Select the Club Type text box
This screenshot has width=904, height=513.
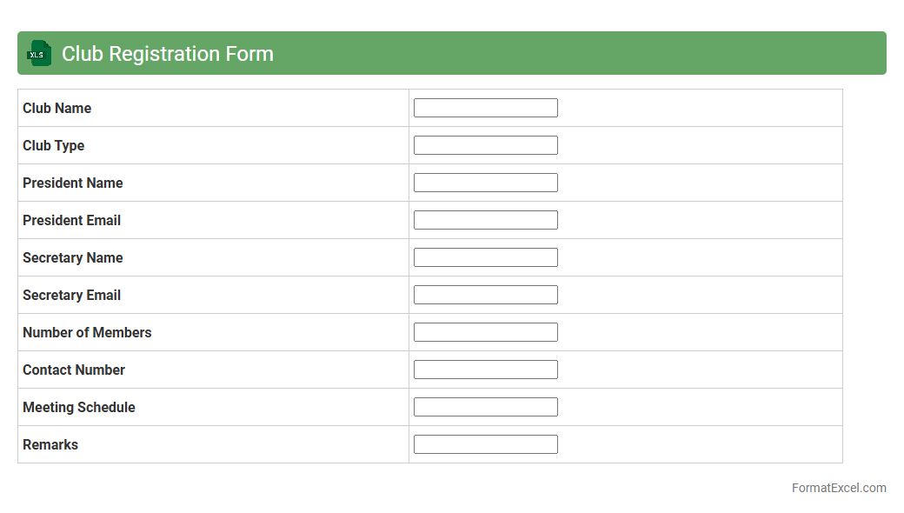tap(485, 145)
